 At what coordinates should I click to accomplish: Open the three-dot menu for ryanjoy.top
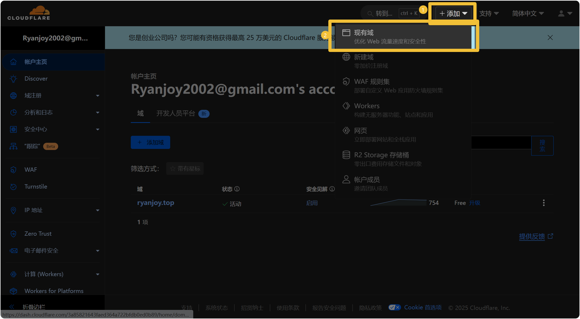coord(544,203)
